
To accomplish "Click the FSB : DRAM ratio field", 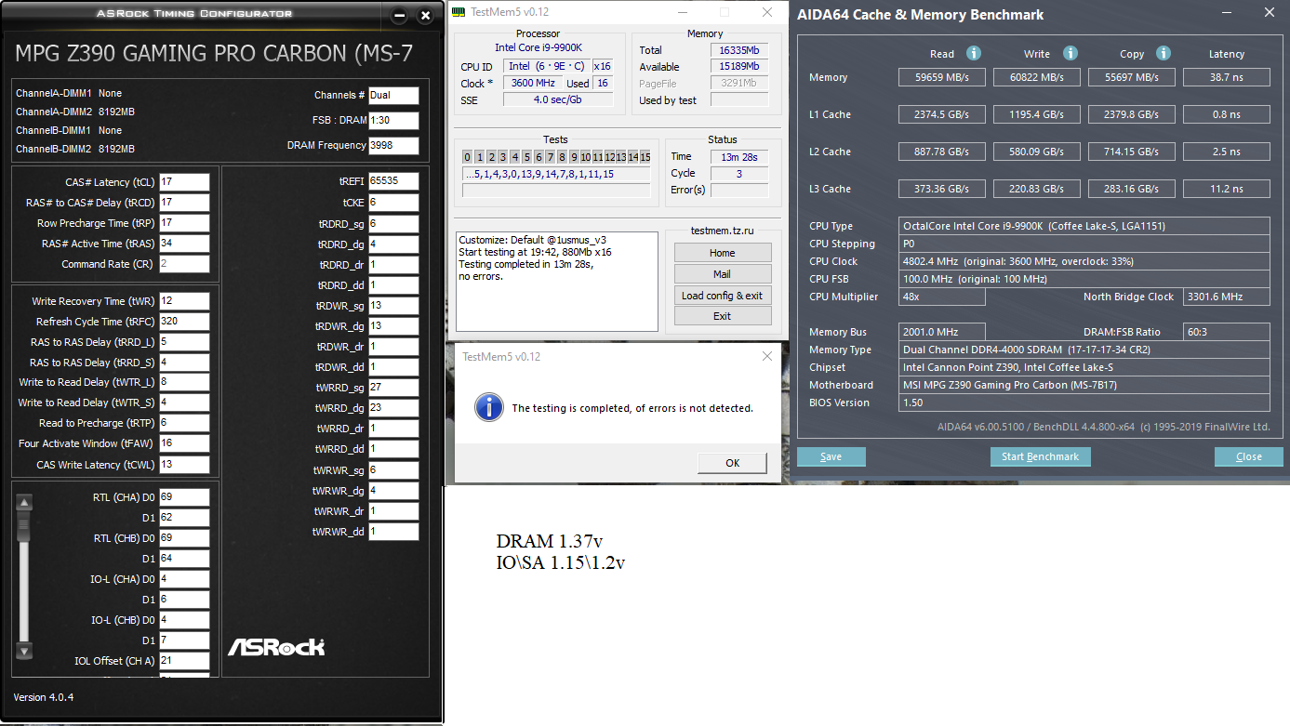I will [x=393, y=121].
